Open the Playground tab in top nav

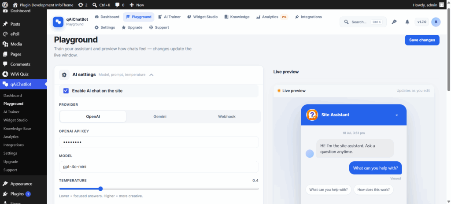click(139, 17)
